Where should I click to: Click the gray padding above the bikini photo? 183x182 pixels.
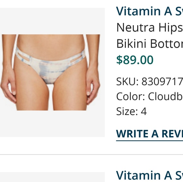[x=52, y=21]
